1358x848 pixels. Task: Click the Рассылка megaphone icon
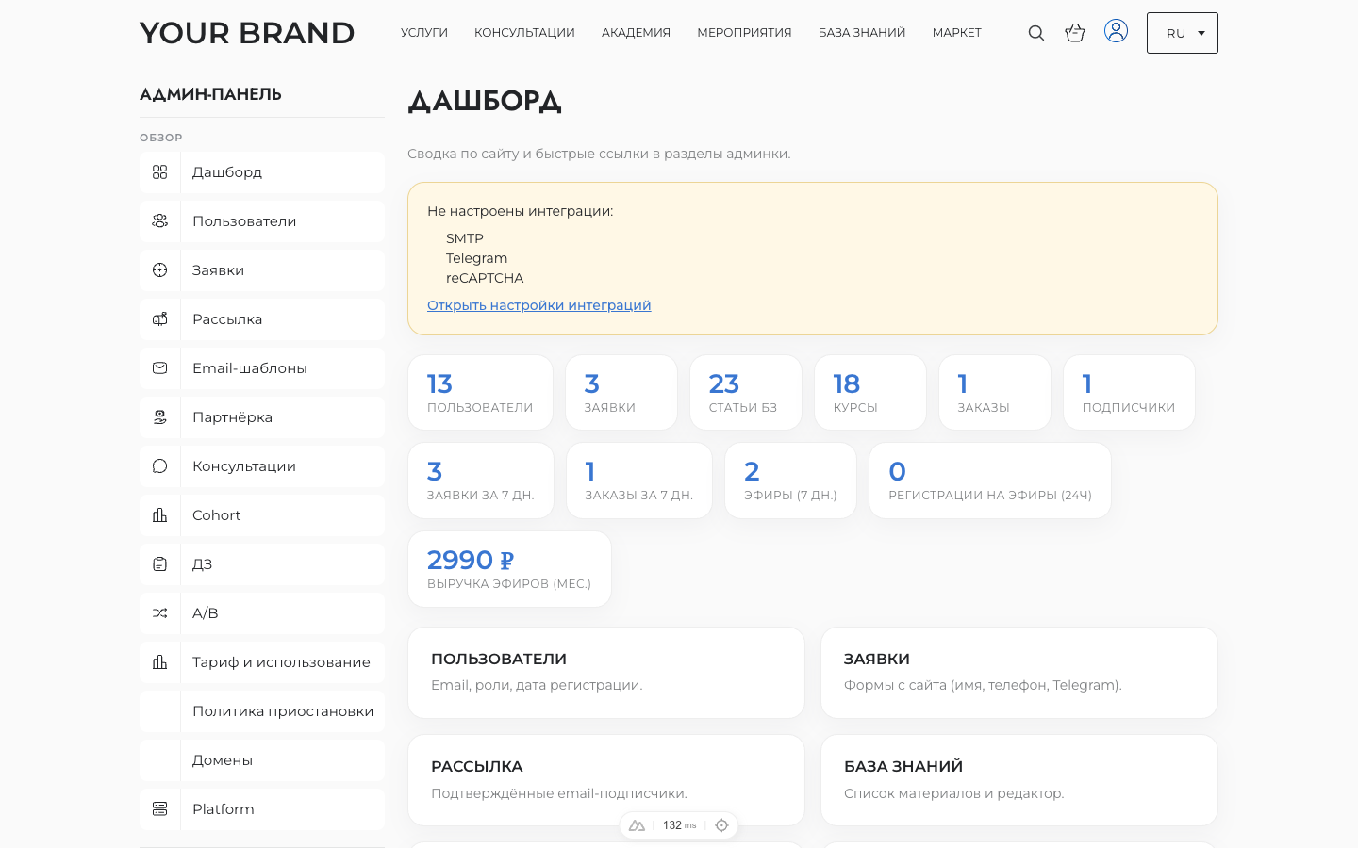pyautogui.click(x=160, y=319)
